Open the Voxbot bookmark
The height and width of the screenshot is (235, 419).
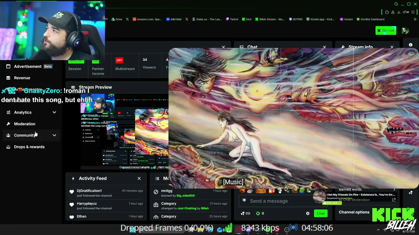(x=346, y=19)
